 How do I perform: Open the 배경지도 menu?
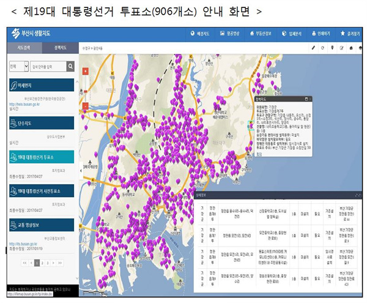point(200,34)
